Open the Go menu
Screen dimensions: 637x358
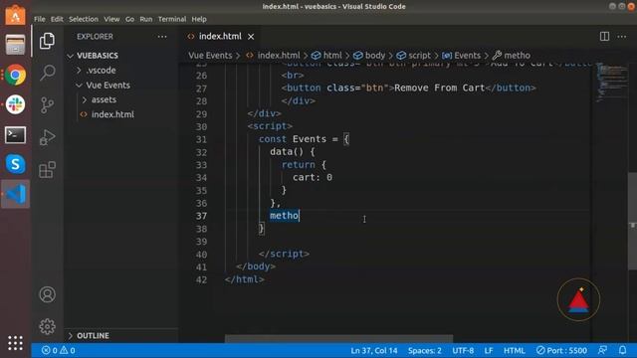[129, 19]
